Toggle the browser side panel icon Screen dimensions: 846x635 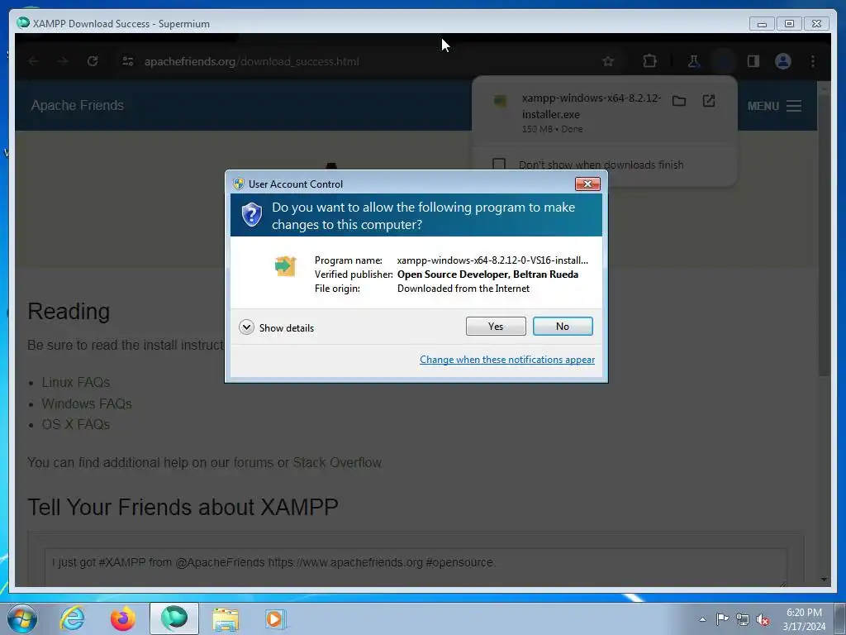point(753,61)
